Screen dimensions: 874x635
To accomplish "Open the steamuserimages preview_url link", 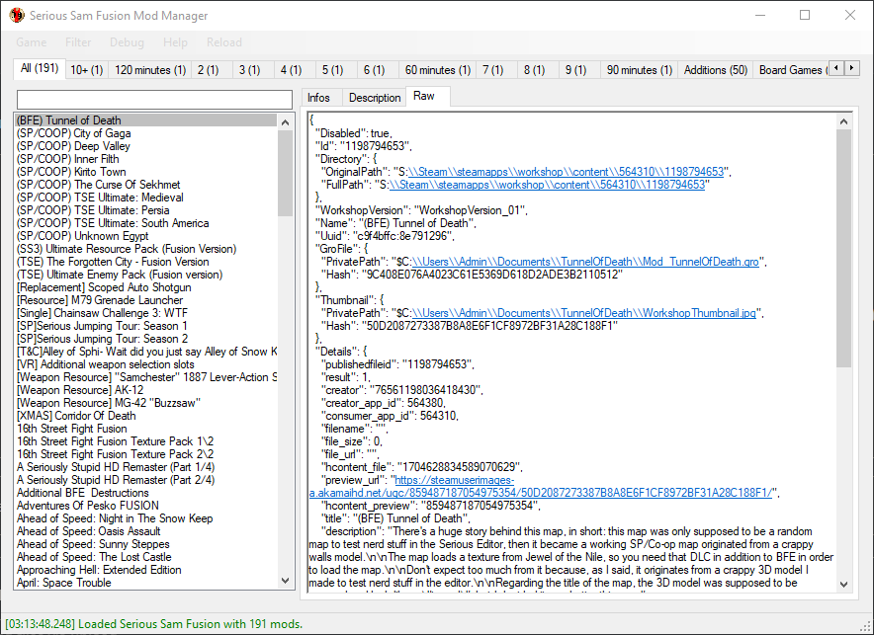I will (541, 487).
